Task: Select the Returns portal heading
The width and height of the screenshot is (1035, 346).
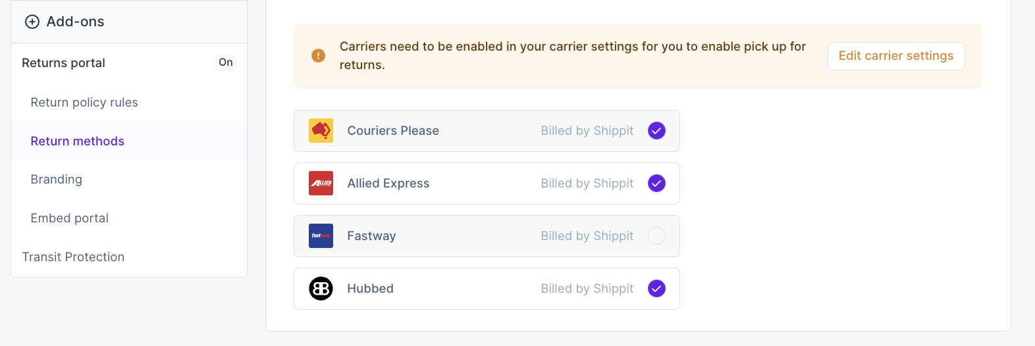Action: [x=64, y=63]
